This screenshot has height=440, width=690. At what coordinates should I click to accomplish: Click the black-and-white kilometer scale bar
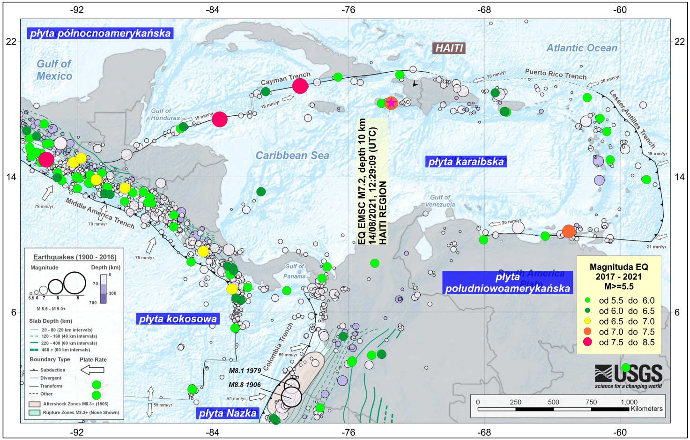553,409
